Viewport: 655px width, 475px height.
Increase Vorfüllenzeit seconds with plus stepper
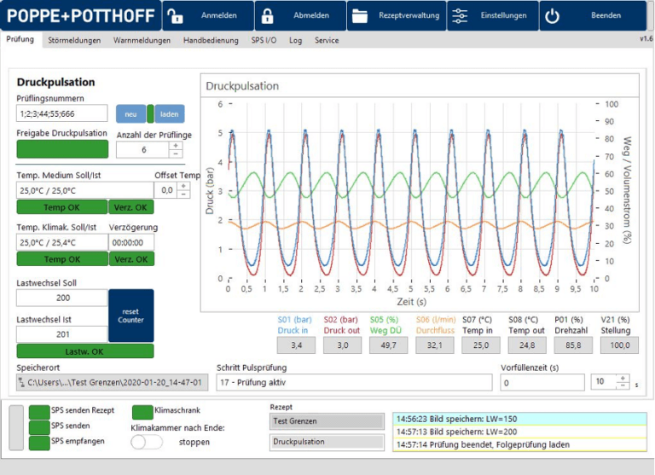tap(622, 378)
